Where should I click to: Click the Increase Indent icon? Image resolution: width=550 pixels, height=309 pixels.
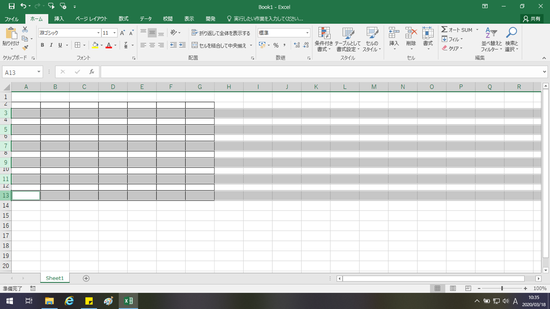point(182,45)
